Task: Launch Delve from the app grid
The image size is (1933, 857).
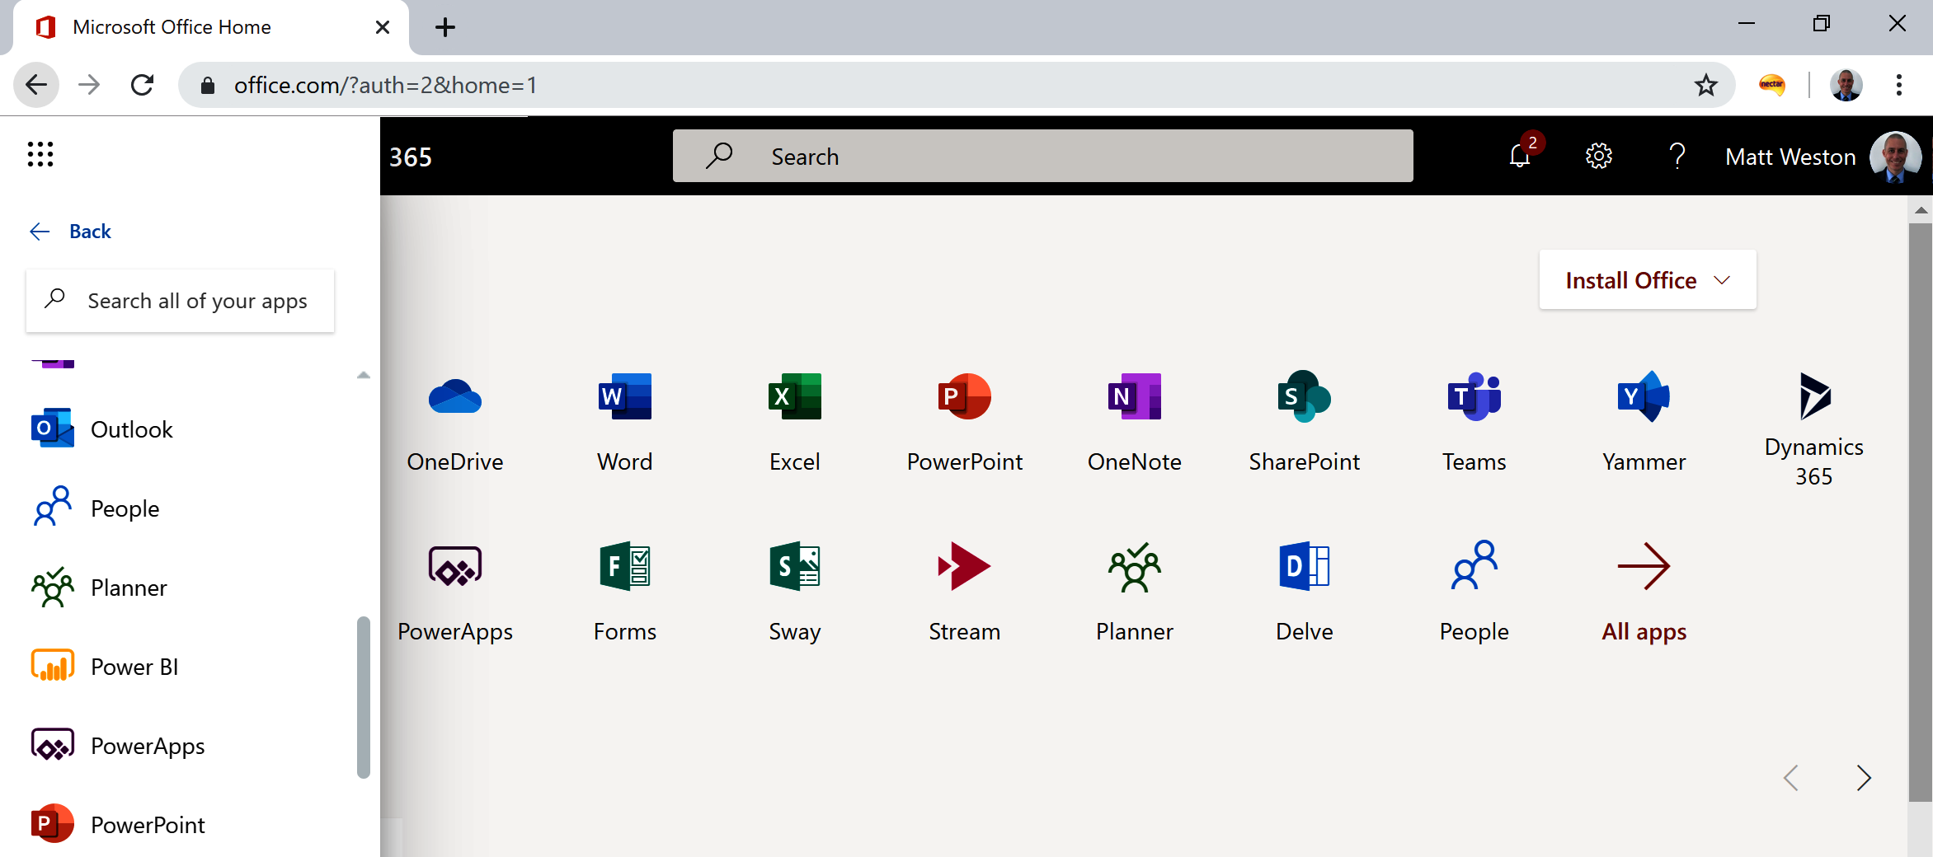Action: click(x=1305, y=593)
